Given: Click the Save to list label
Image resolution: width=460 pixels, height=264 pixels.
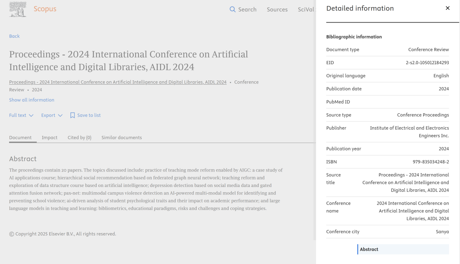Looking at the screenshot, I should tap(89, 115).
